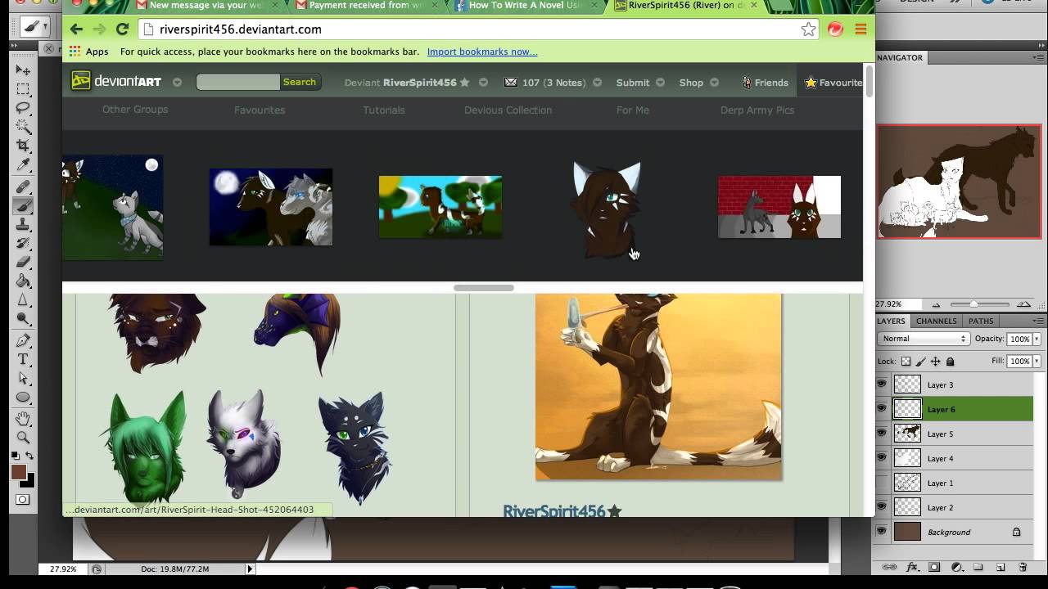
Task: Hide Layer 6 with its eye icon
Action: (x=882, y=408)
